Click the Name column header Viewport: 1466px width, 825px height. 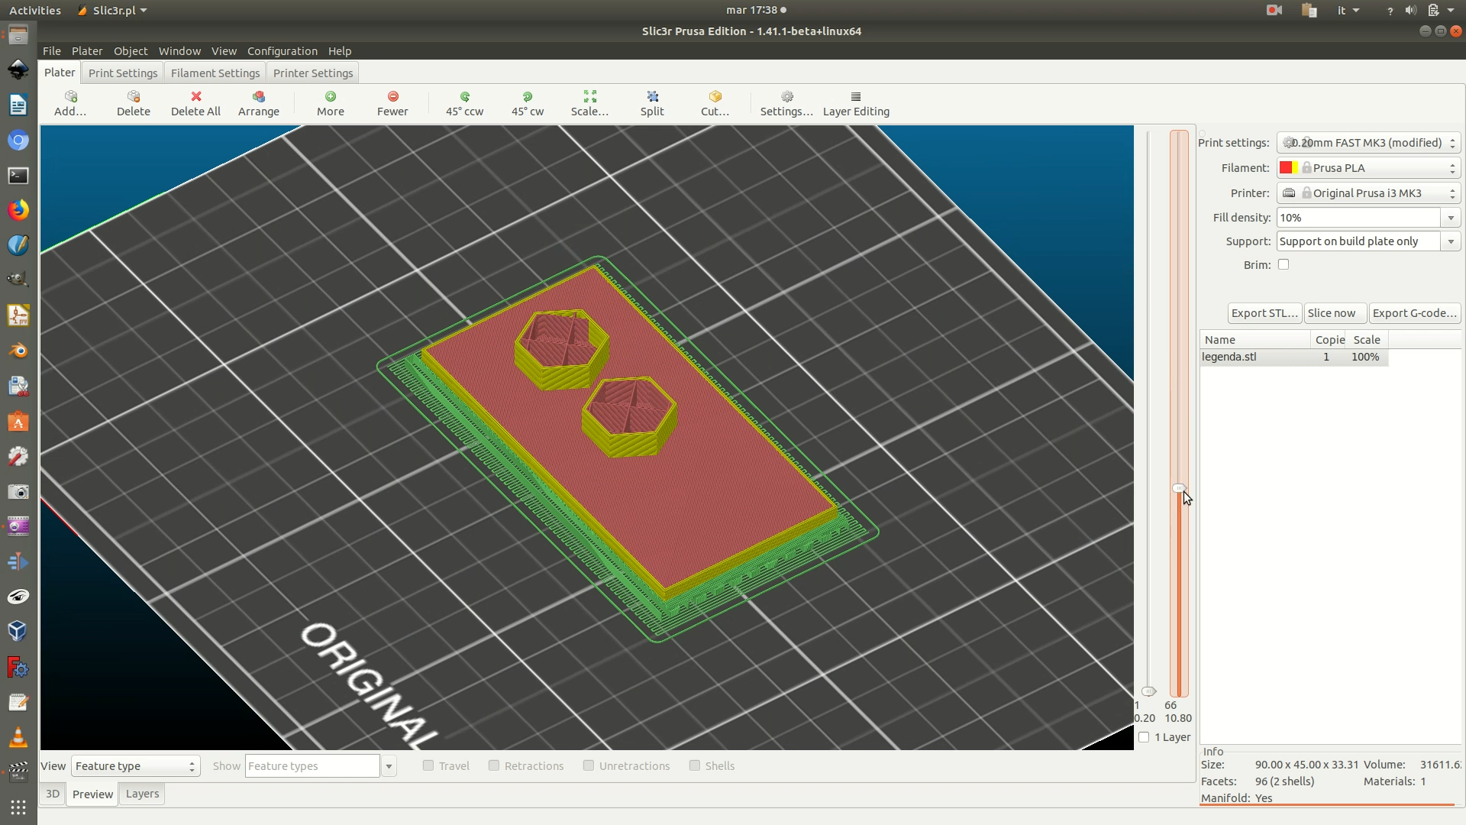click(x=1255, y=339)
